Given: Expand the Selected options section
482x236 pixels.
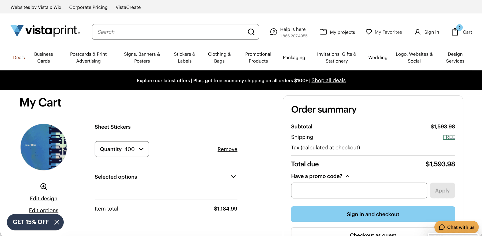Looking at the screenshot, I should (166, 177).
